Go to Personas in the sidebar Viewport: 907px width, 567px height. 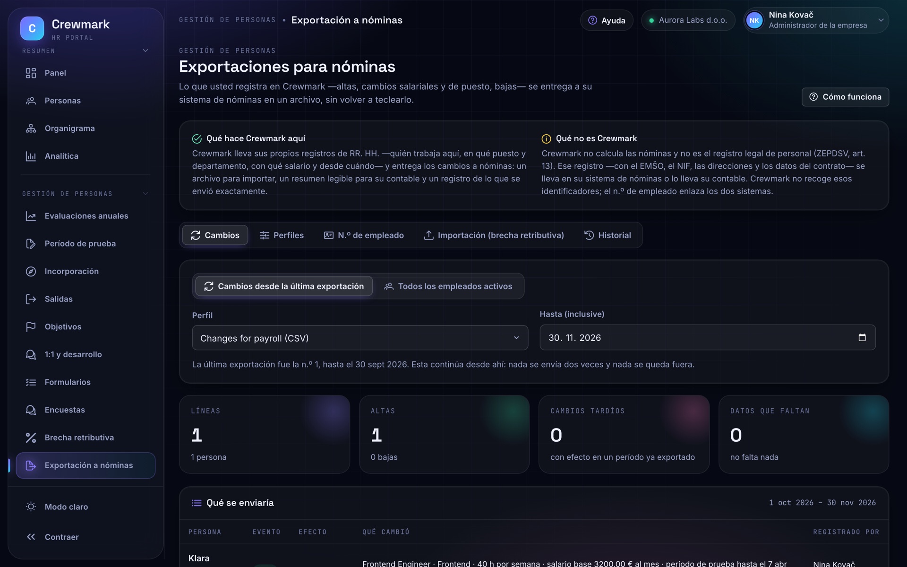point(86,101)
